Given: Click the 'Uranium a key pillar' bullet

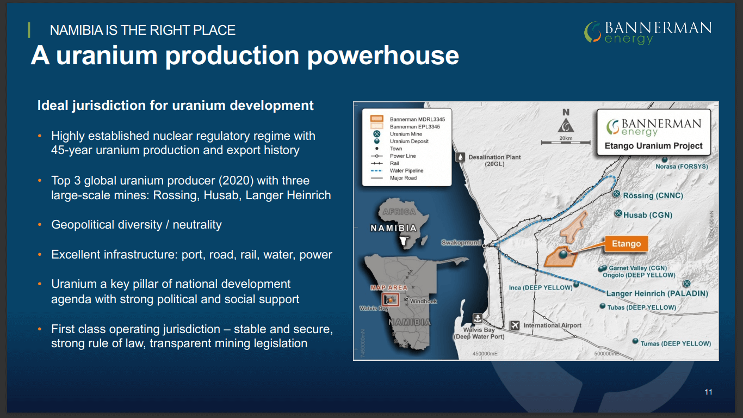Looking at the screenshot, I should pos(175,291).
